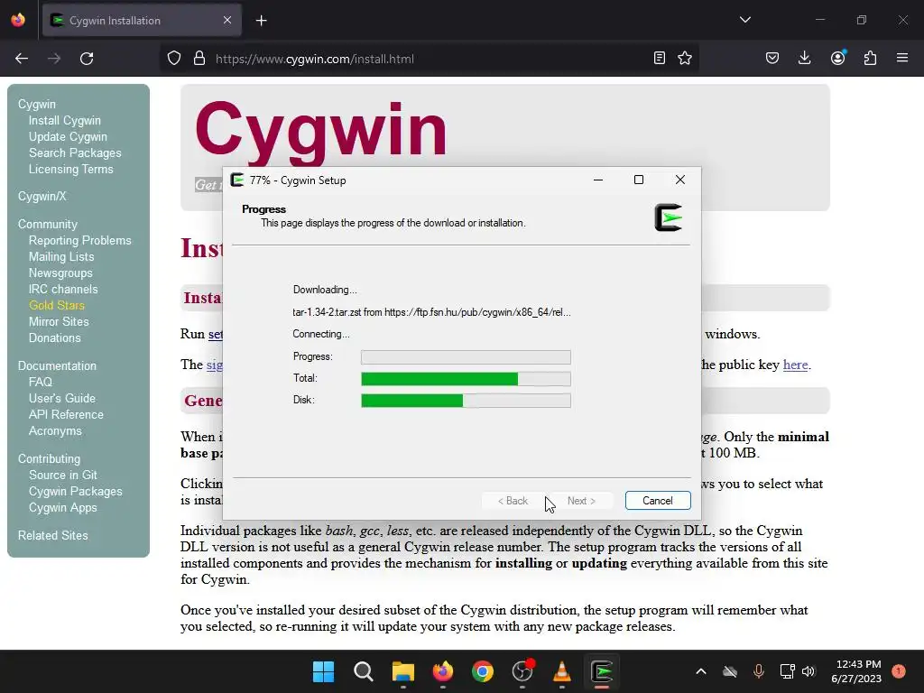Open the volume tray icon
924x693 pixels.
click(x=808, y=671)
